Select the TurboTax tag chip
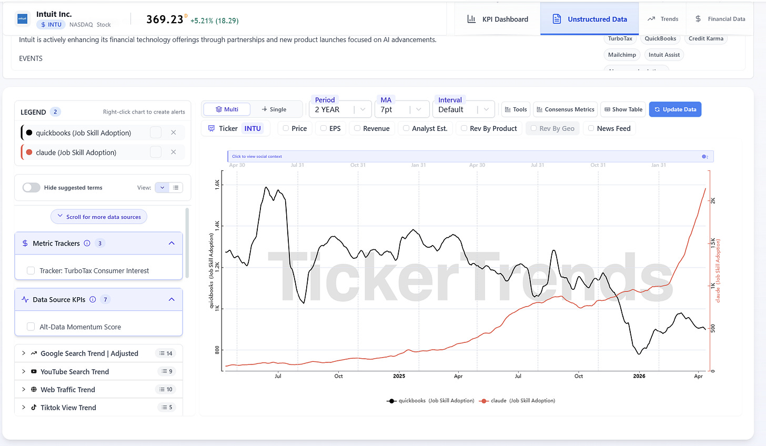Viewport: 766px width, 446px height. point(620,38)
